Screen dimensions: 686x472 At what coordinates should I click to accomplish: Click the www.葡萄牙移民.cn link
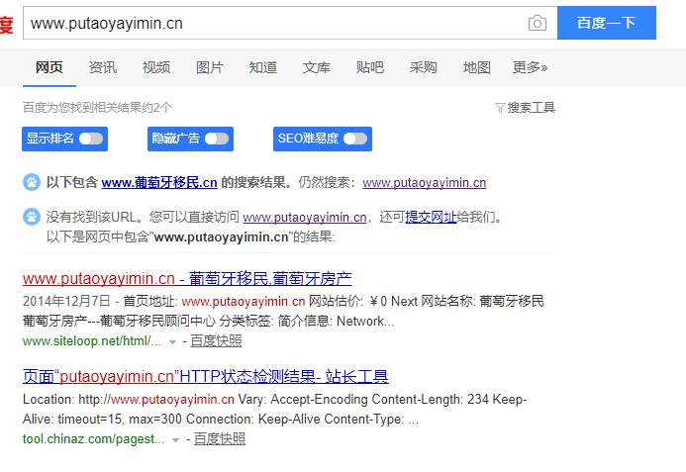click(x=159, y=182)
